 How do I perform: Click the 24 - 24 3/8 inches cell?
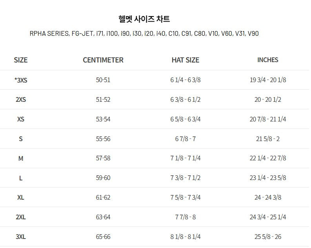pyautogui.click(x=268, y=197)
